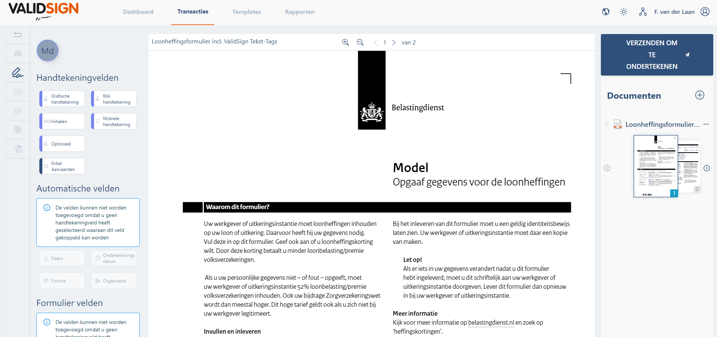717x337 pixels.
Task: Click the F. van der Laan username
Action: coord(674,12)
